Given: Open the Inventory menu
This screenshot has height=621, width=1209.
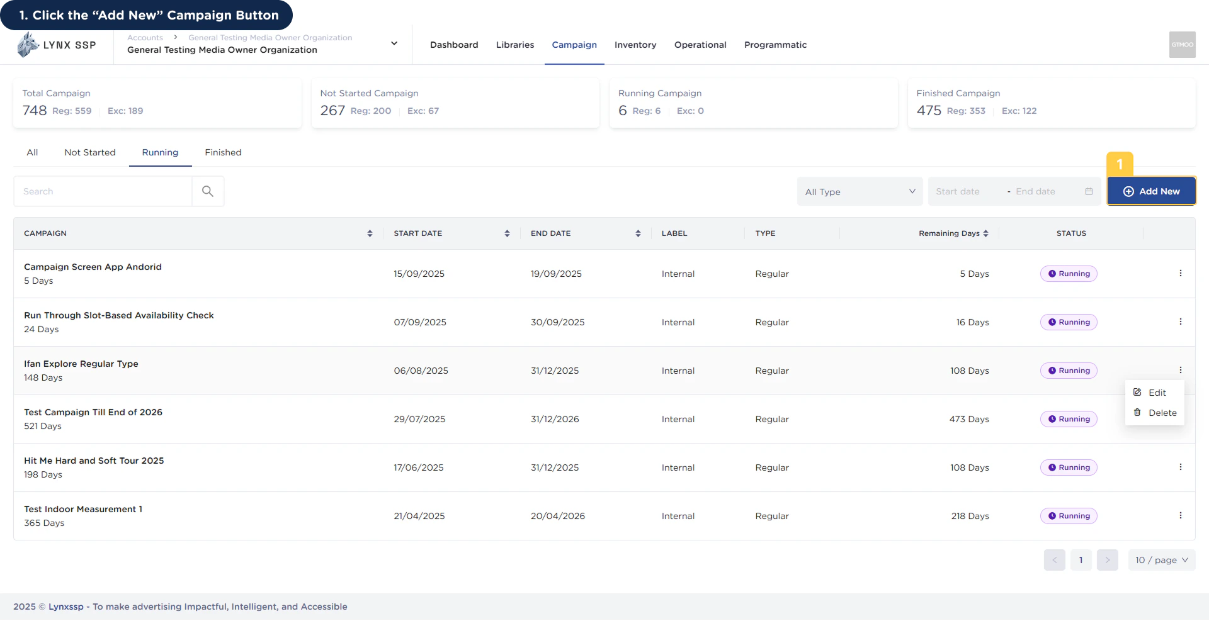Looking at the screenshot, I should (x=635, y=45).
